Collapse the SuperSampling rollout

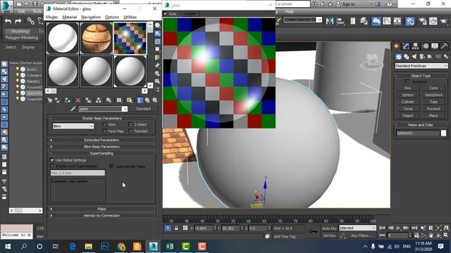click(101, 153)
